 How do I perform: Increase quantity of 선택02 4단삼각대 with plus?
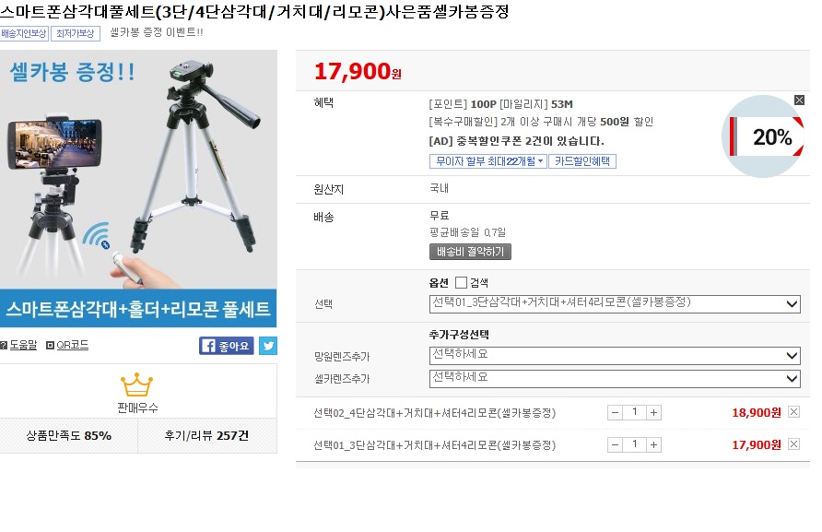[653, 413]
